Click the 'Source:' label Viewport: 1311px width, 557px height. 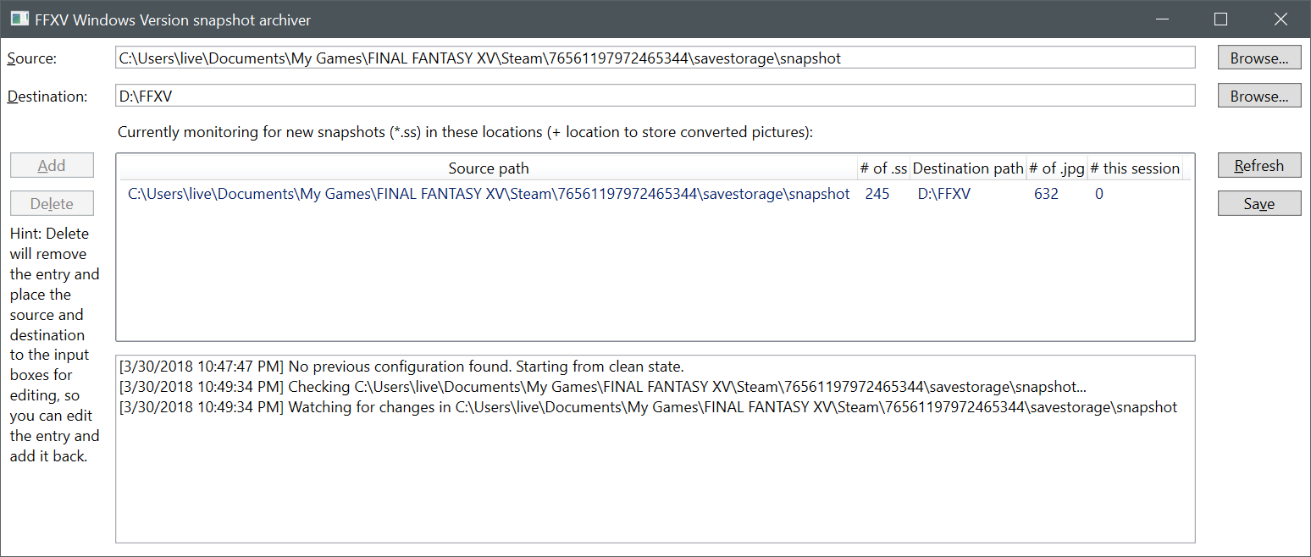coord(31,58)
